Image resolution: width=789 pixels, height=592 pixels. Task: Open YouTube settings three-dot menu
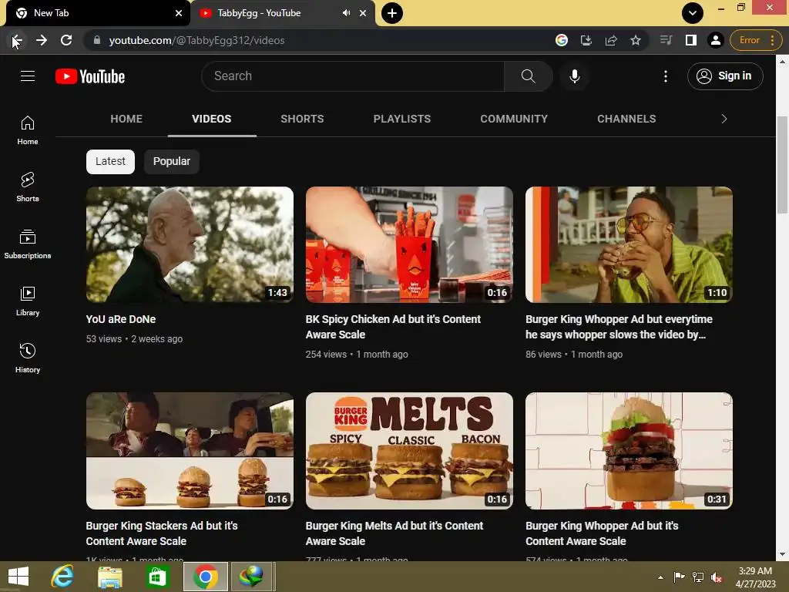666,76
